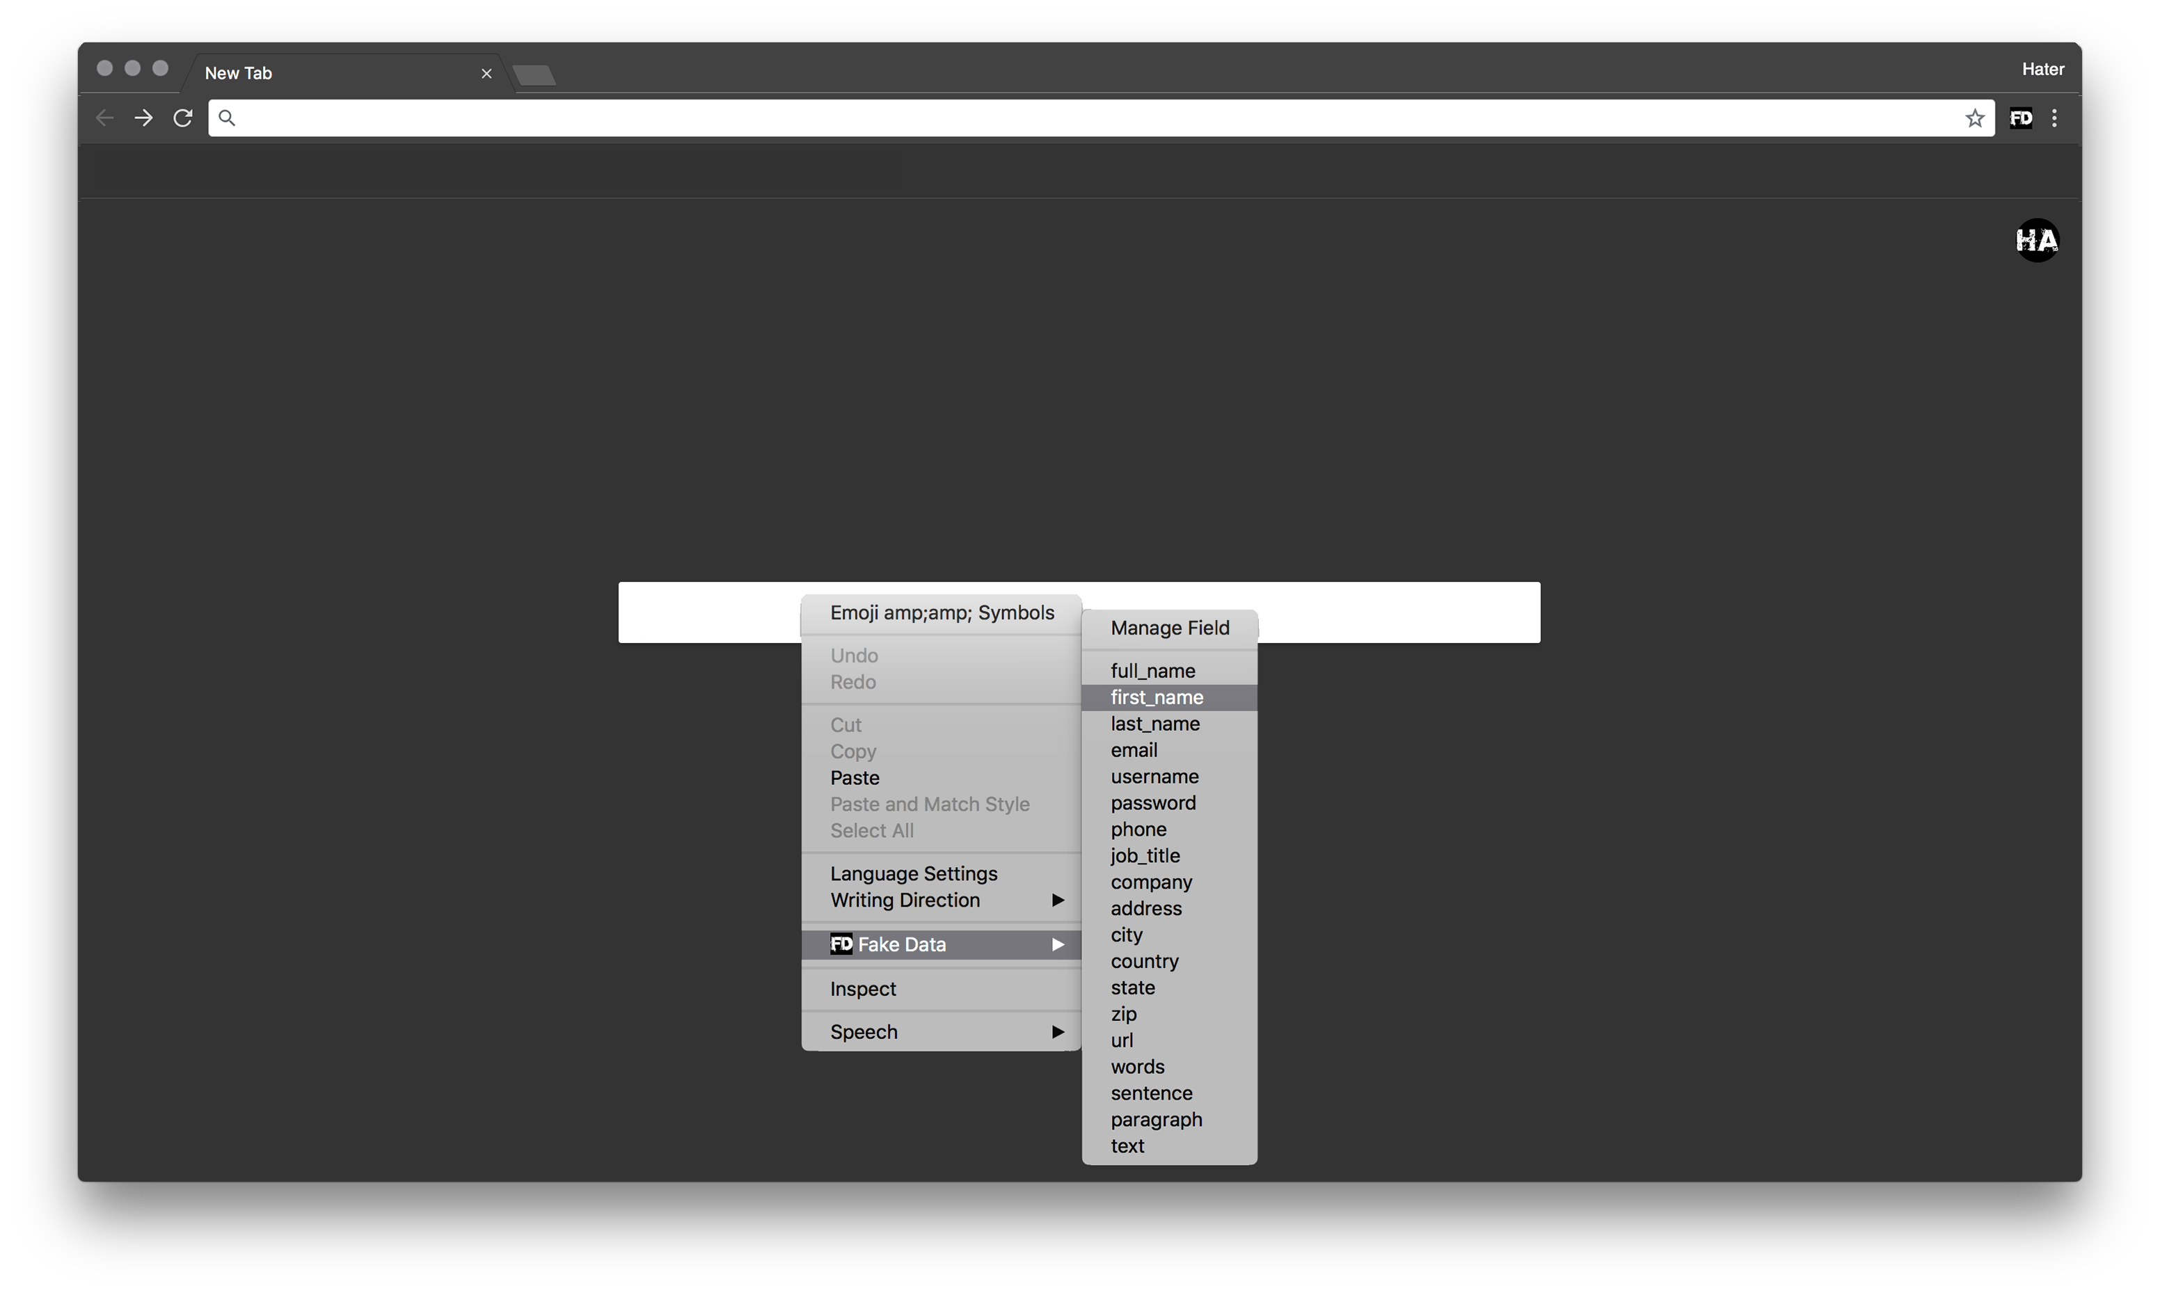Open Chrome three-dot menu
The height and width of the screenshot is (1293, 2160).
point(2055,118)
